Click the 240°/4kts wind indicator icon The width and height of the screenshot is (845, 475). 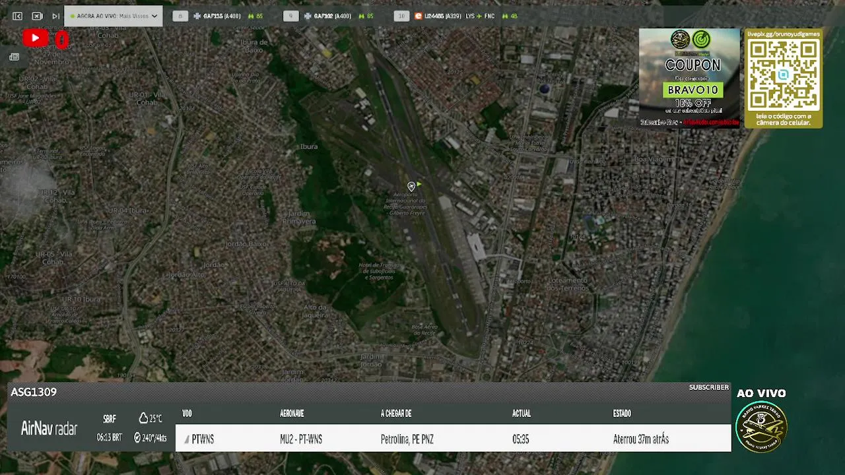coord(137,437)
